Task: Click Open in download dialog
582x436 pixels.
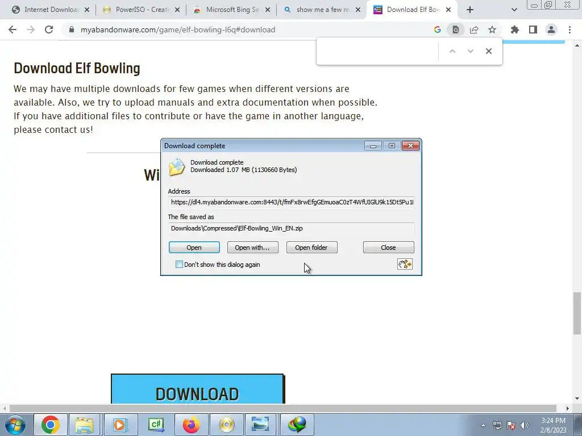Action: click(194, 248)
